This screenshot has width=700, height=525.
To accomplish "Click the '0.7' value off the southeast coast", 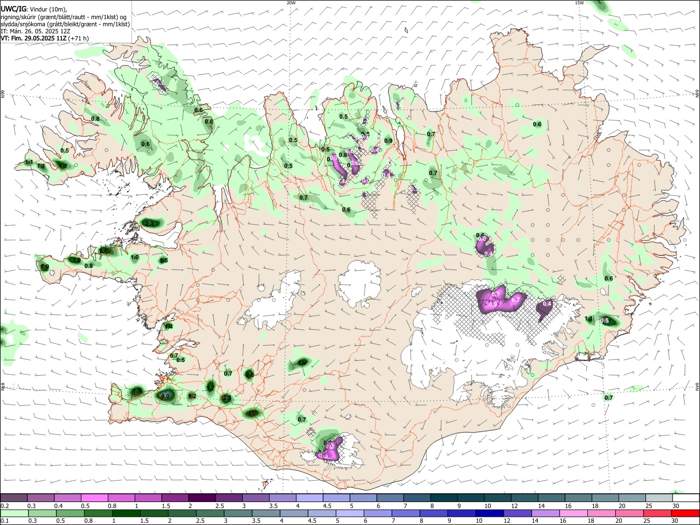I will pos(609,398).
